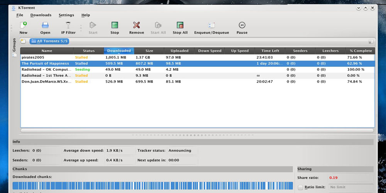The height and width of the screenshot is (193, 386).
Task: Sort by Uploaded column header
Action: pos(179,51)
